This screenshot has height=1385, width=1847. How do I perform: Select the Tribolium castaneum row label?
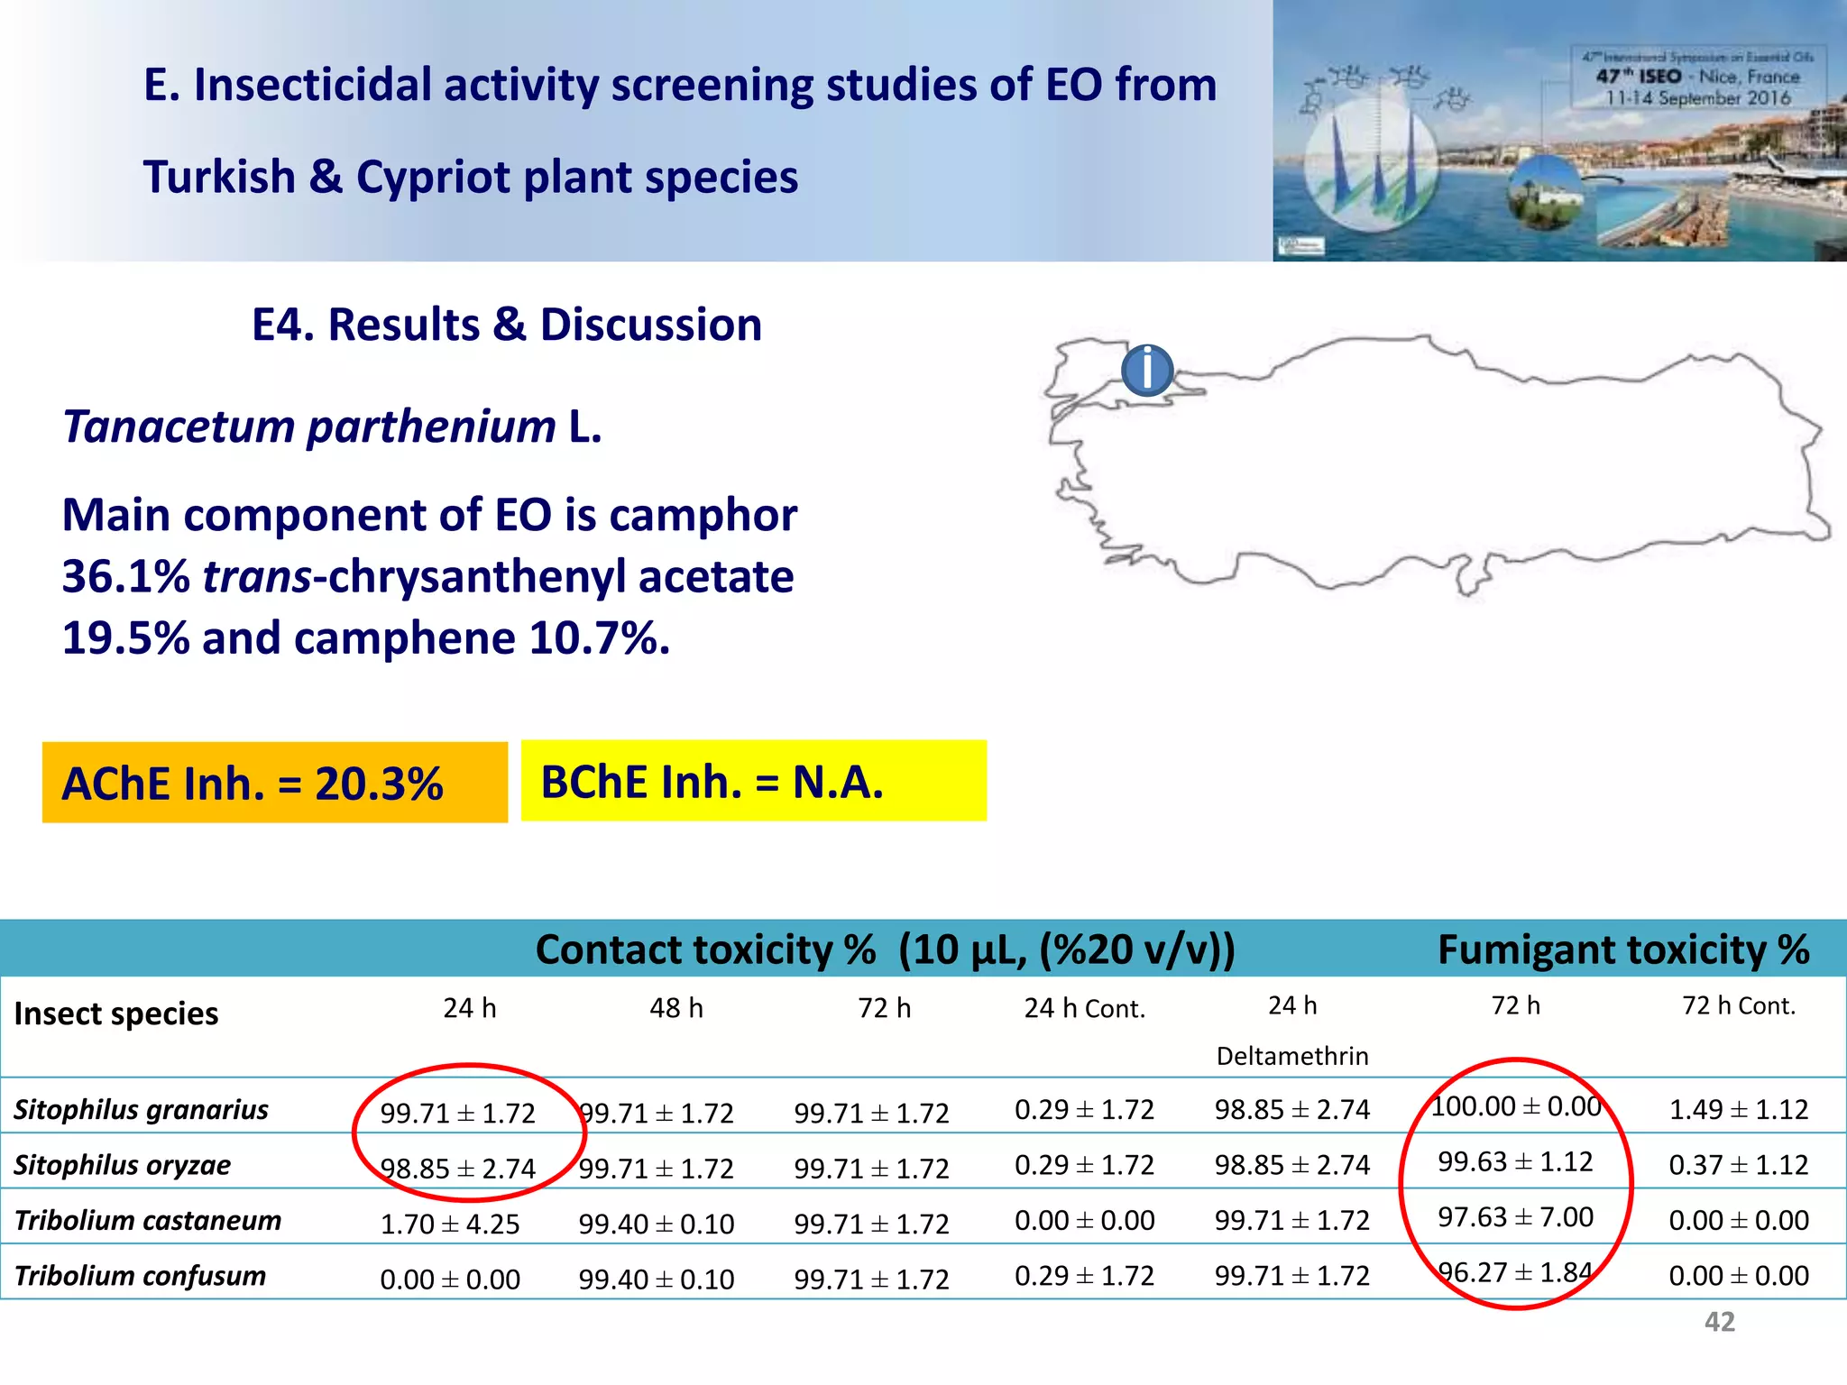click(148, 1220)
